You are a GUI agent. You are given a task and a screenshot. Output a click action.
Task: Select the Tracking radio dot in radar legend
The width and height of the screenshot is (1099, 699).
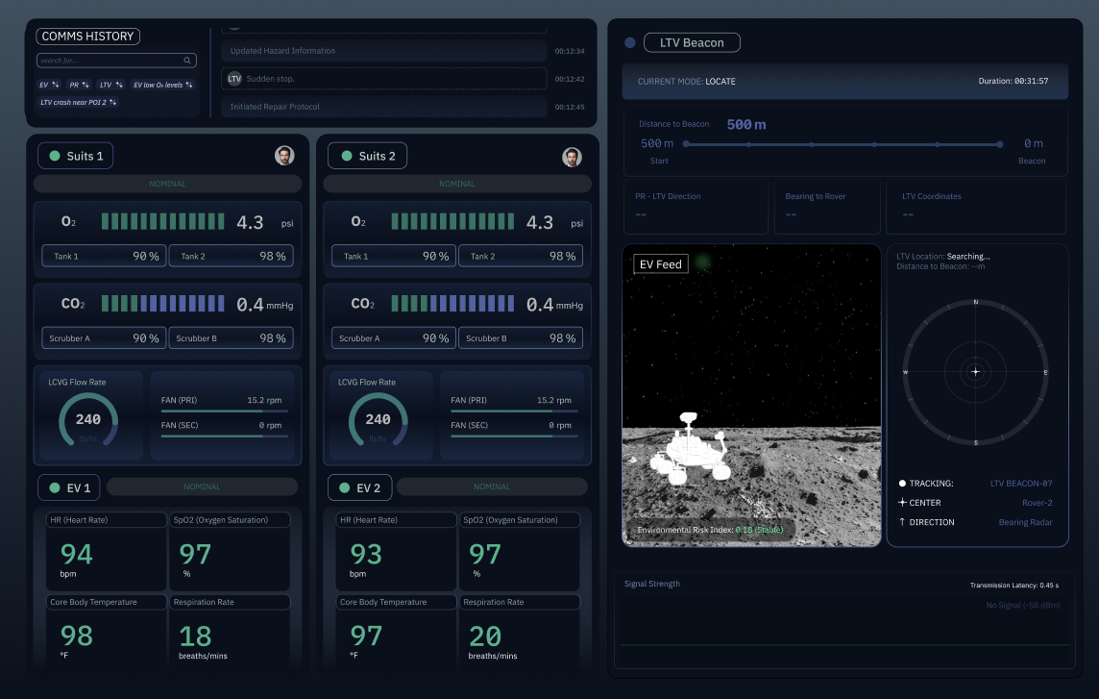(x=902, y=484)
